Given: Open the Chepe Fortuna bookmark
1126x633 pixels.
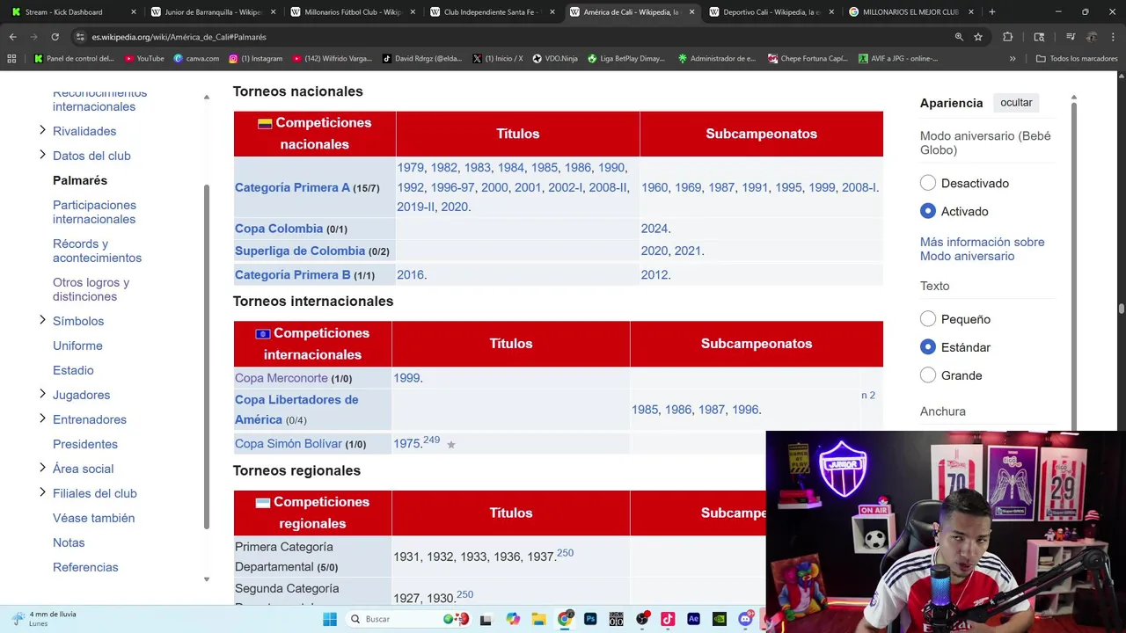Looking at the screenshot, I should coord(808,58).
